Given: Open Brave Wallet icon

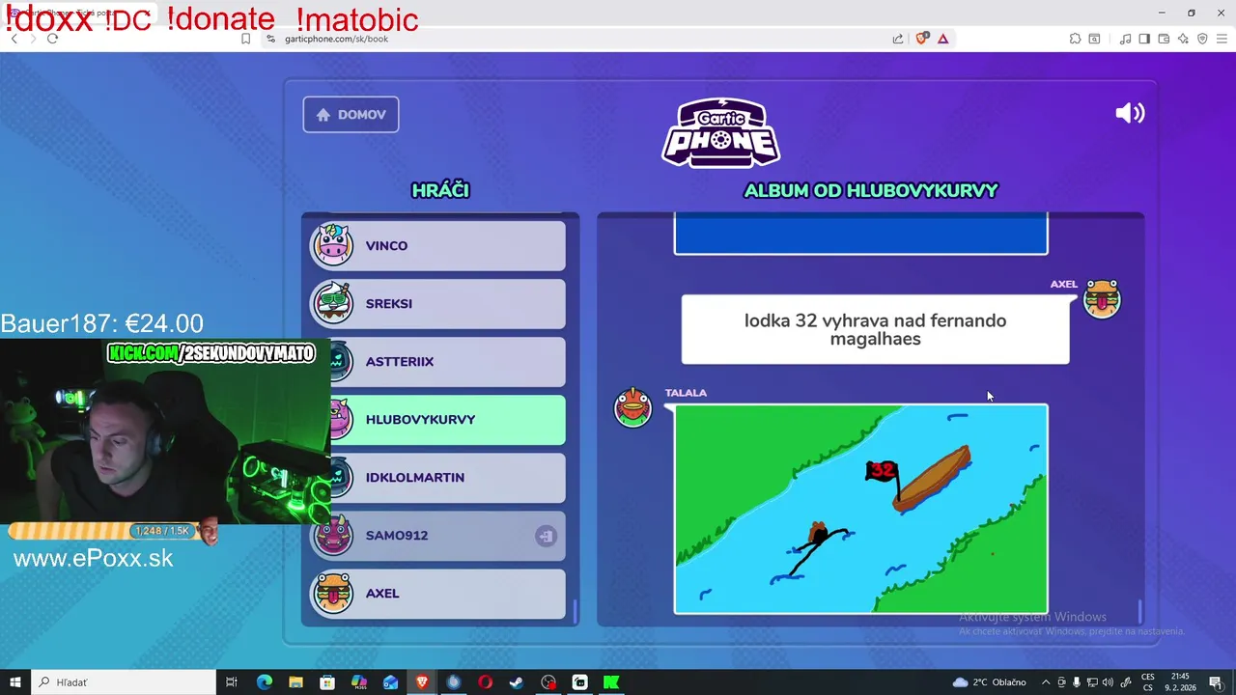Looking at the screenshot, I should tap(1164, 39).
